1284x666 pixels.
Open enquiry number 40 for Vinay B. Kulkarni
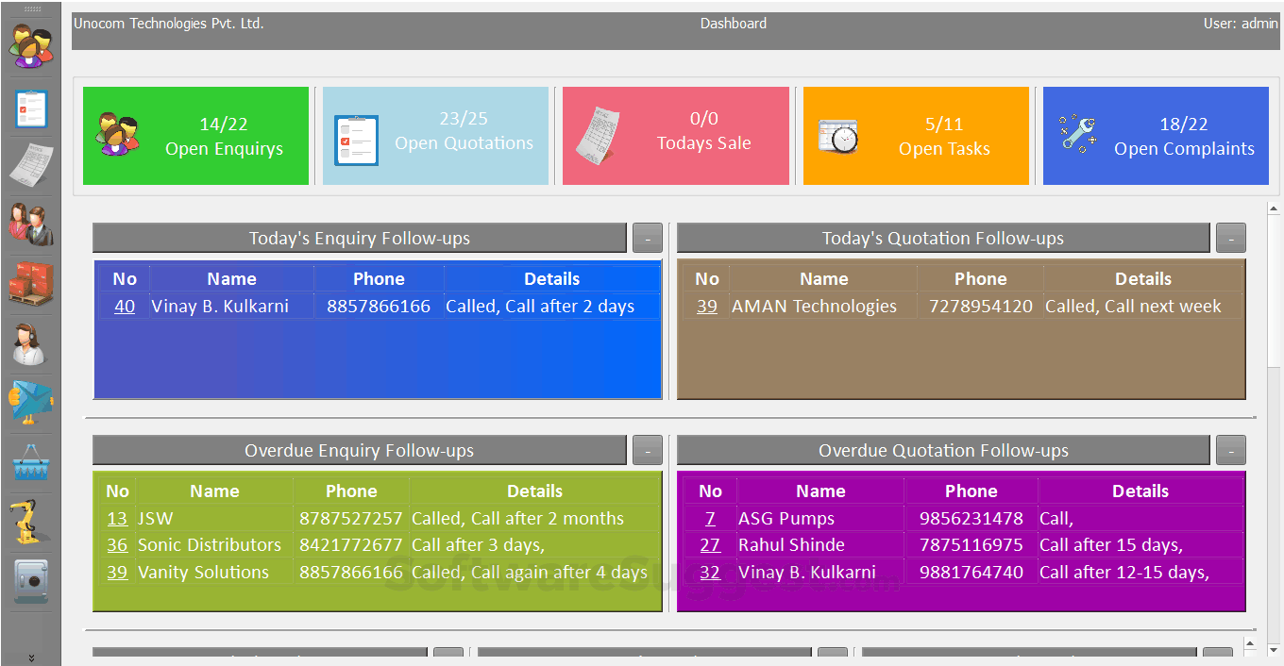(x=123, y=306)
